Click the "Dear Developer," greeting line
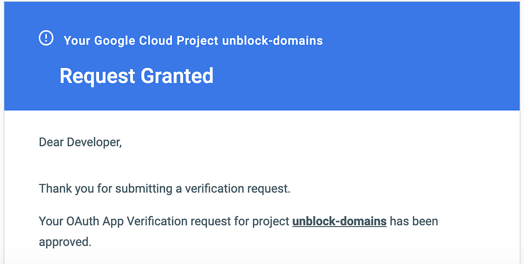The height and width of the screenshot is (264, 524). [80, 142]
